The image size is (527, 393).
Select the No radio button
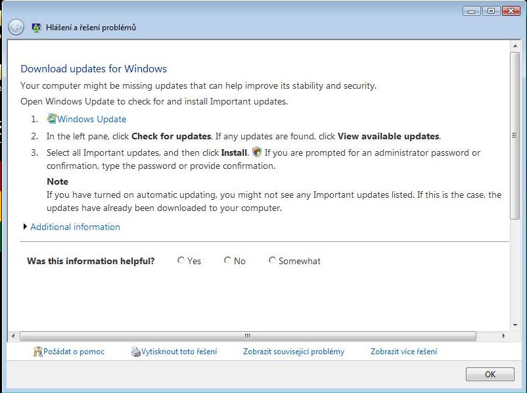(x=227, y=260)
